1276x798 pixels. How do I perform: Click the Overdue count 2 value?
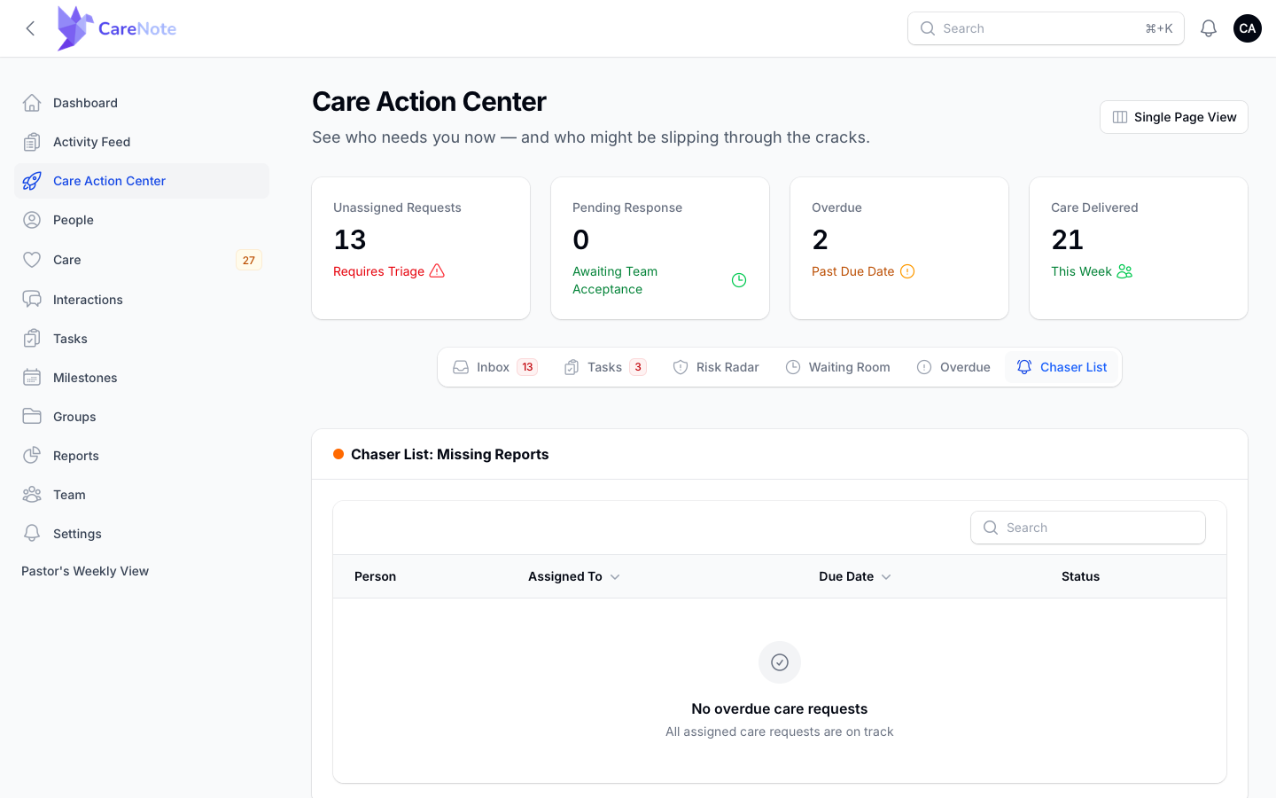(x=820, y=239)
